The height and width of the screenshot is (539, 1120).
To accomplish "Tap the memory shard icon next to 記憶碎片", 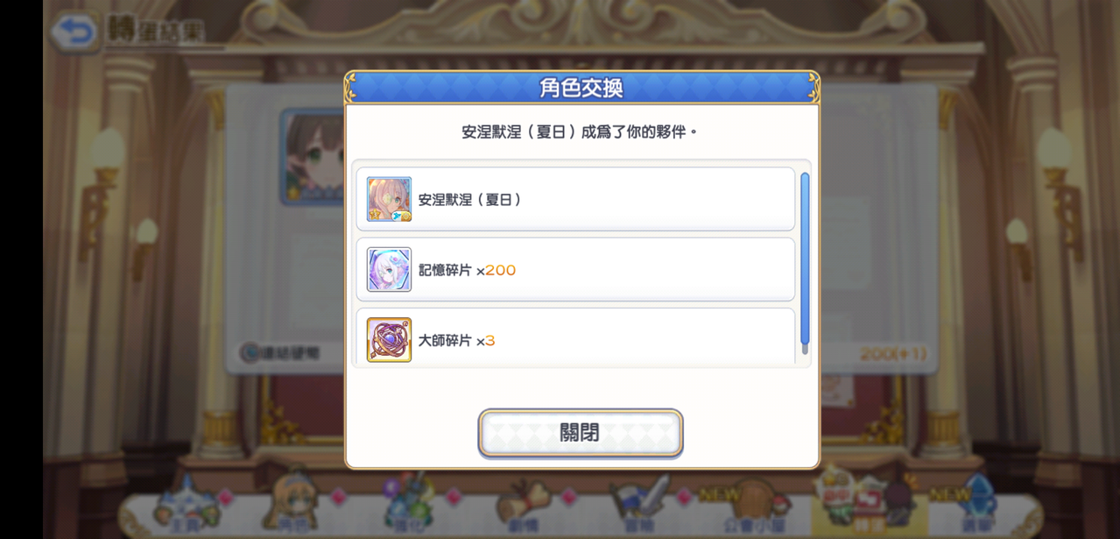I will 389,270.
